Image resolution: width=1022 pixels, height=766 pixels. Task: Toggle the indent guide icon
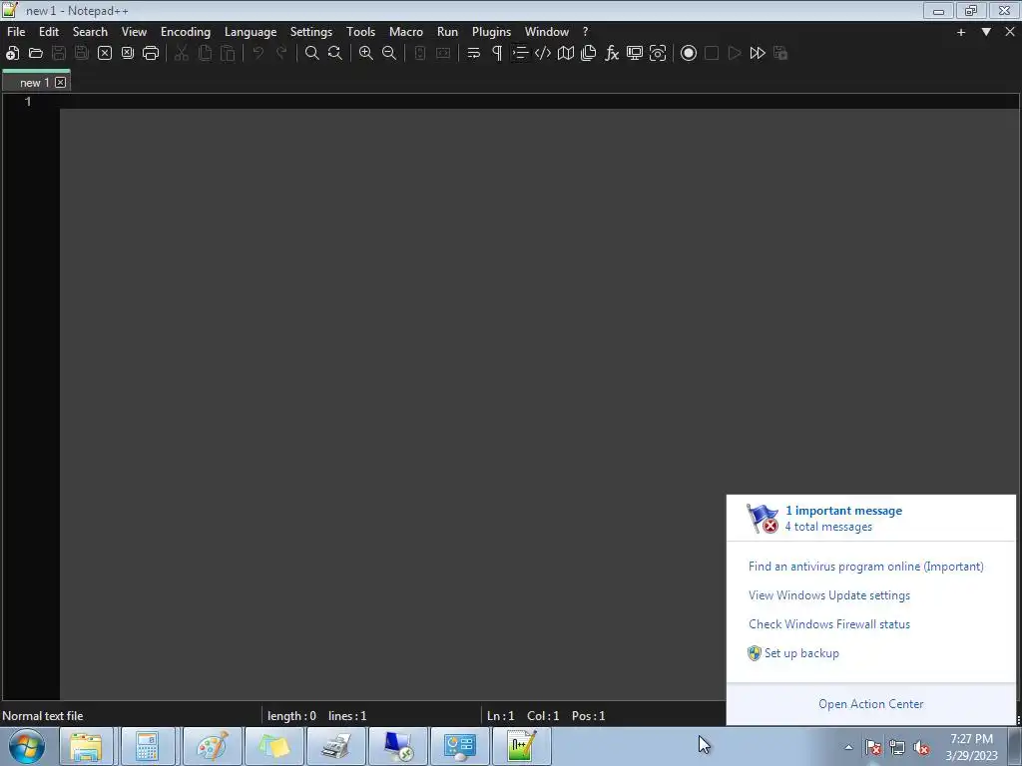click(519, 54)
